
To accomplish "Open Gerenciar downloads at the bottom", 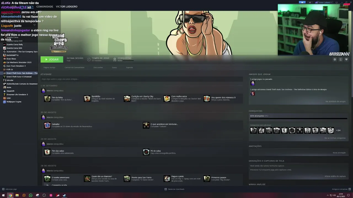I will pos(174,189).
